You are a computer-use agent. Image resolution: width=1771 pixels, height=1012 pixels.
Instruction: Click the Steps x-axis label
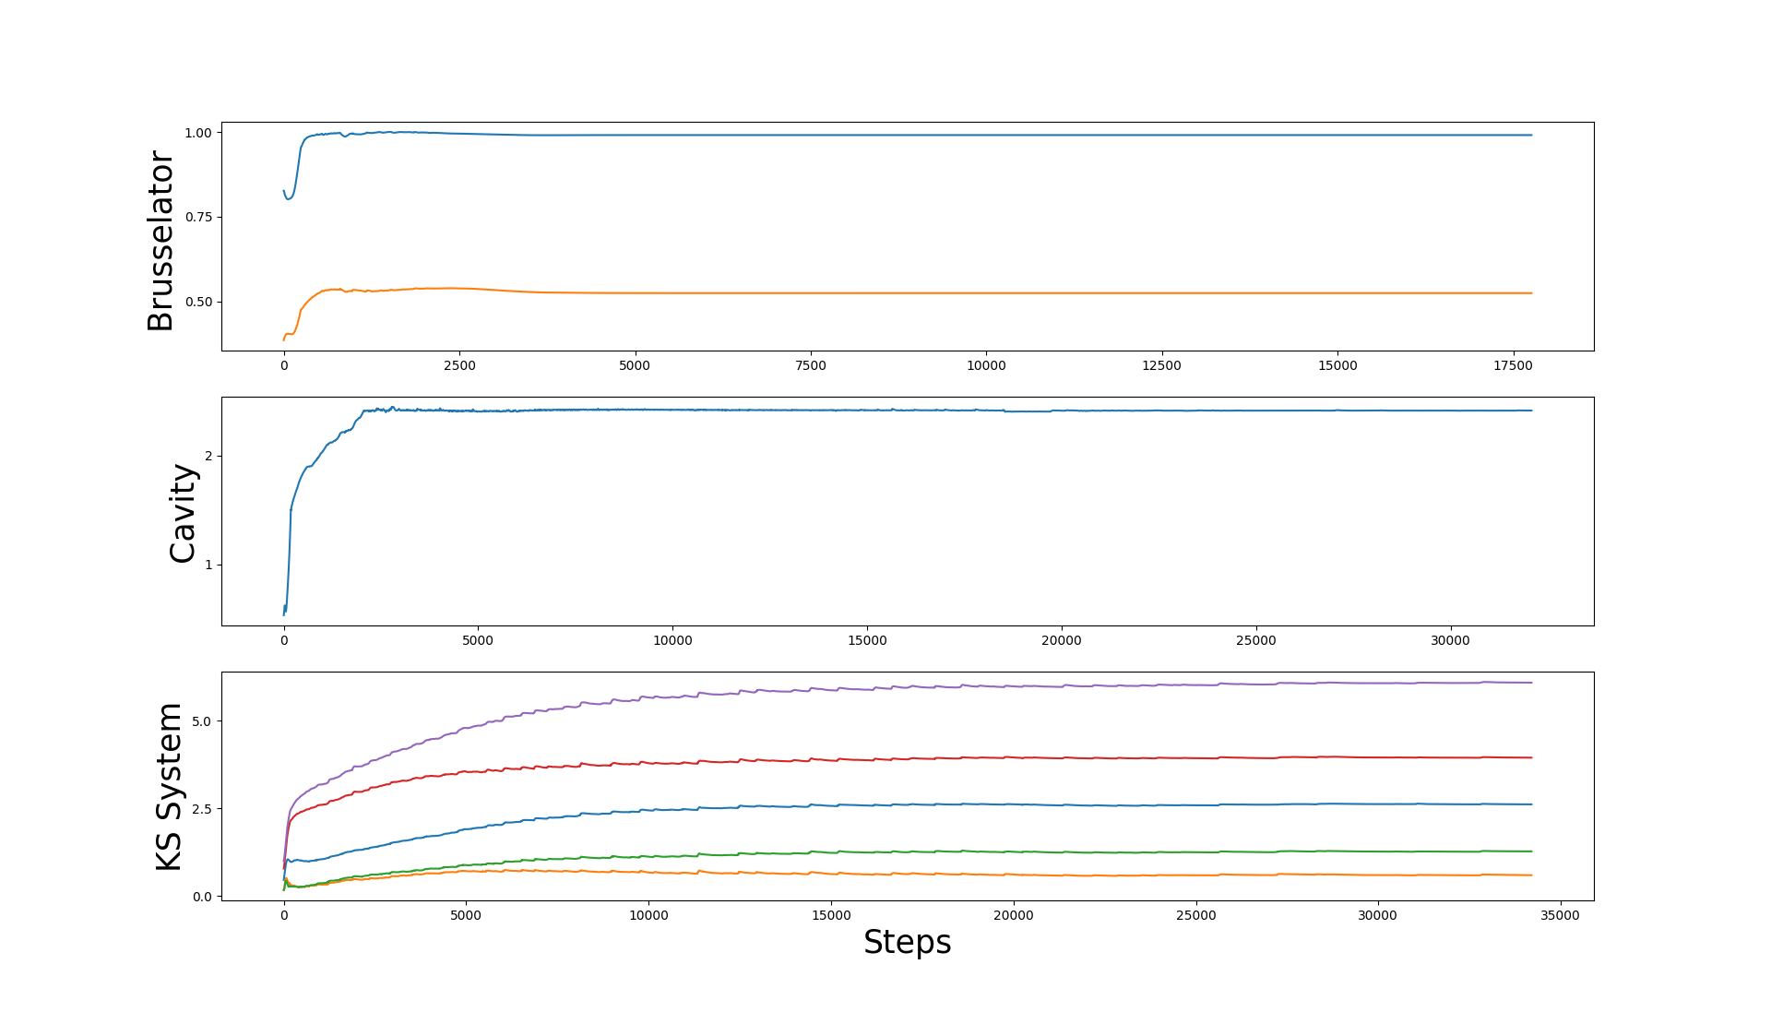[x=907, y=942]
